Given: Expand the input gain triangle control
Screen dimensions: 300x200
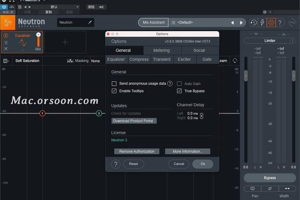Looking at the screenshot, I should [x=256, y=34].
